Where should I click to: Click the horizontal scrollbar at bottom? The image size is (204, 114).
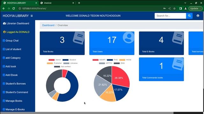87,113
